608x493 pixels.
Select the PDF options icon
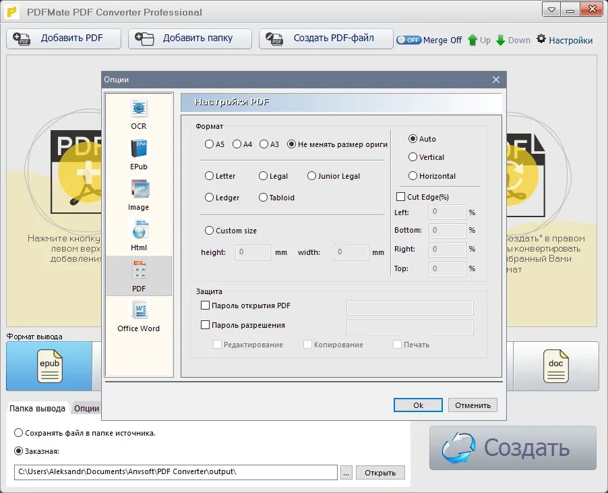click(x=139, y=270)
